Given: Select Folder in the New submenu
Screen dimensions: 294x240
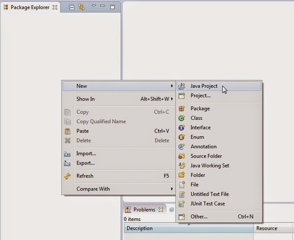Looking at the screenshot, I should (219, 175).
